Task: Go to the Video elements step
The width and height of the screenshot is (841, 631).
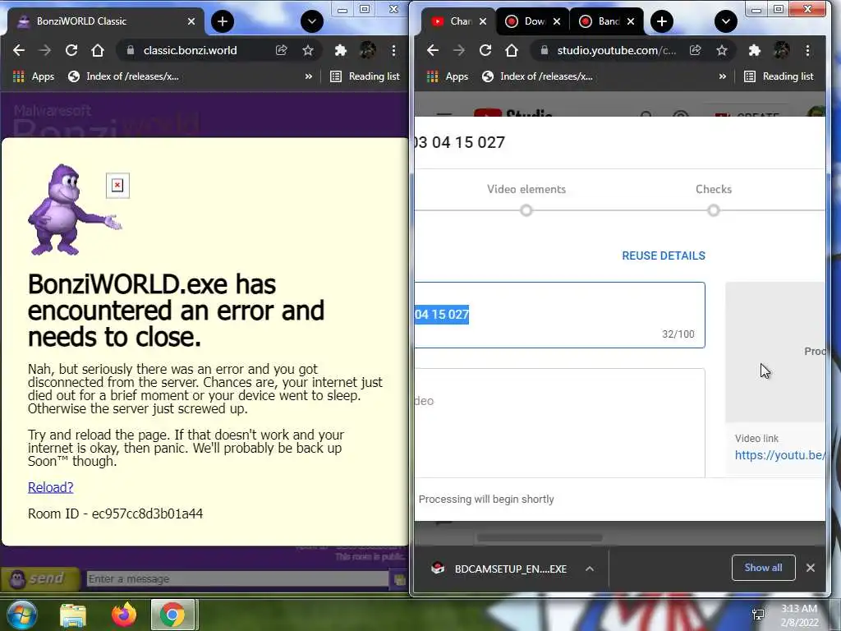Action: (x=526, y=200)
